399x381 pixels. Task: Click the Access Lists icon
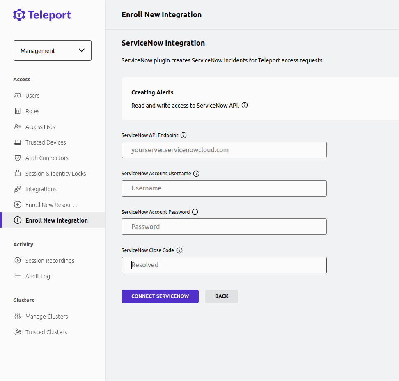18,126
